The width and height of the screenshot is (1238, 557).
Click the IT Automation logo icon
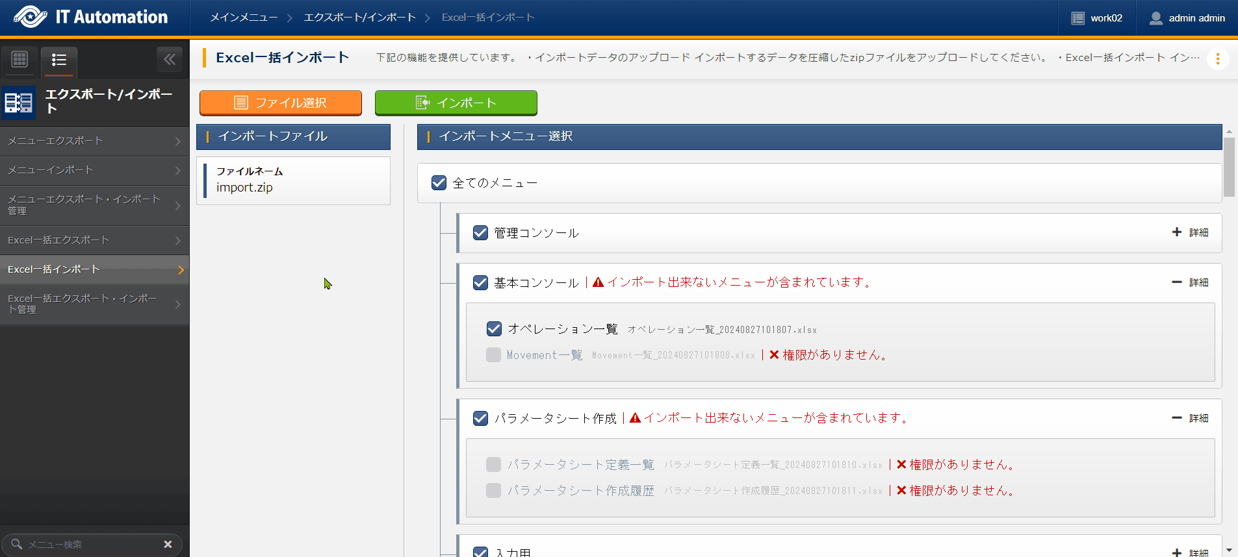tap(30, 18)
